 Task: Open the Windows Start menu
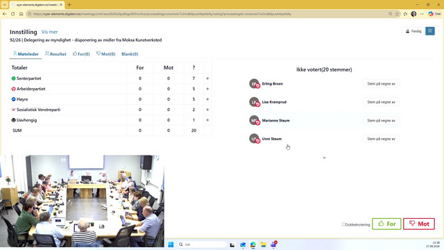coord(171,244)
